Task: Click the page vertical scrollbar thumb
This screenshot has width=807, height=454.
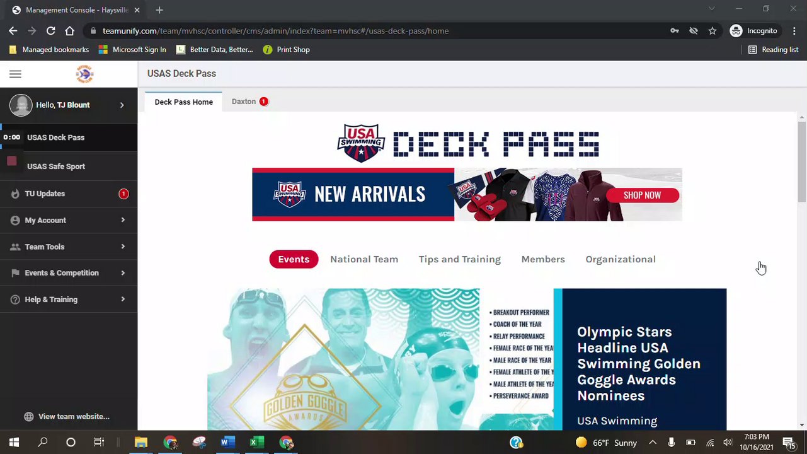Action: (x=802, y=163)
